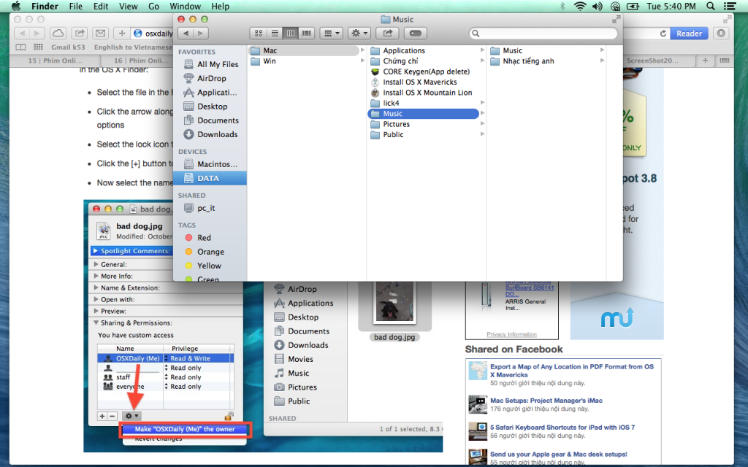Click the Share button in Finder toolbar
The height and width of the screenshot is (467, 748).
pyautogui.click(x=387, y=34)
